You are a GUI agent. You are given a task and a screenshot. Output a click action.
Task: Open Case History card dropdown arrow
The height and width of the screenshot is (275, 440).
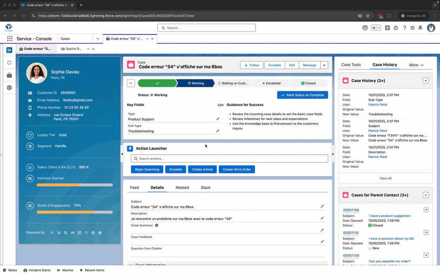(425, 81)
